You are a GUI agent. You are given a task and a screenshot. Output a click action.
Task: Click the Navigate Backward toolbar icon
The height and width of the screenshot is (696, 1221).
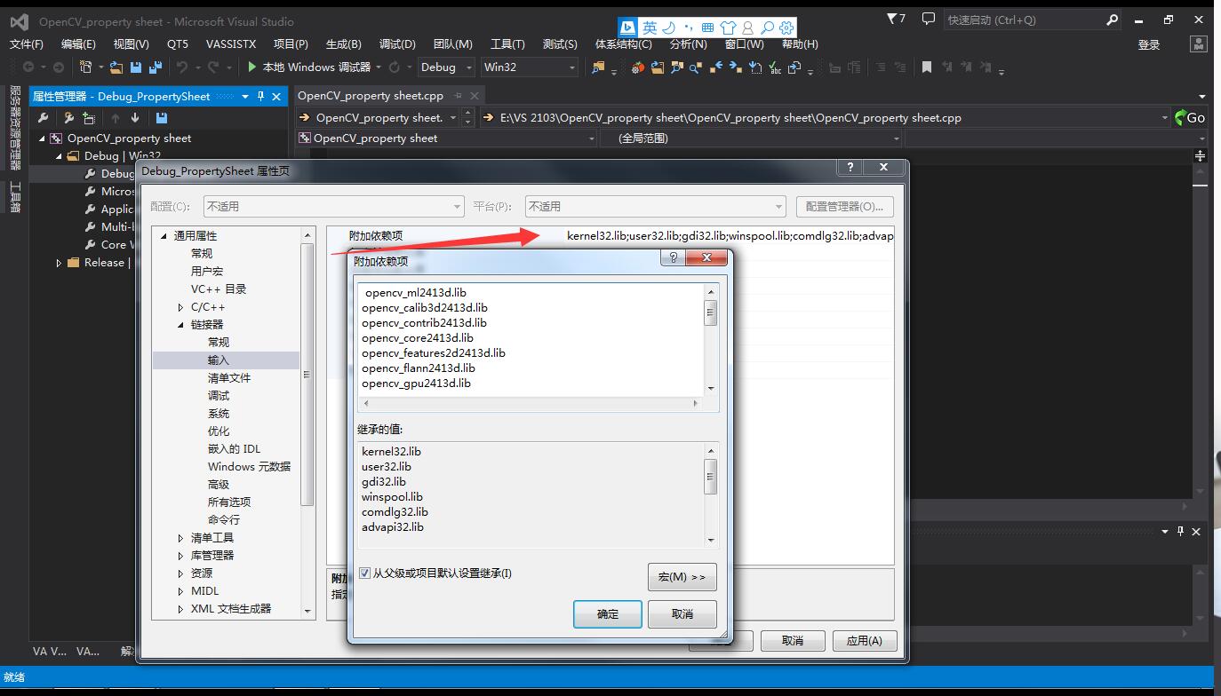click(28, 67)
